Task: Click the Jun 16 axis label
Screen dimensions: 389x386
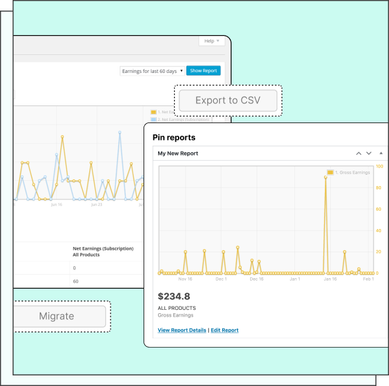Action: click(57, 205)
